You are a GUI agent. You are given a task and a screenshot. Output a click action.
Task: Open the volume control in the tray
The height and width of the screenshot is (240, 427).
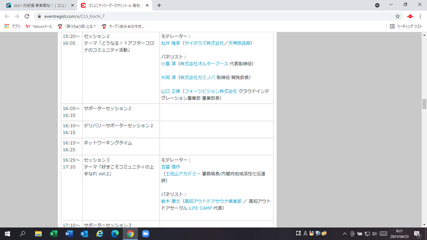[374, 234]
